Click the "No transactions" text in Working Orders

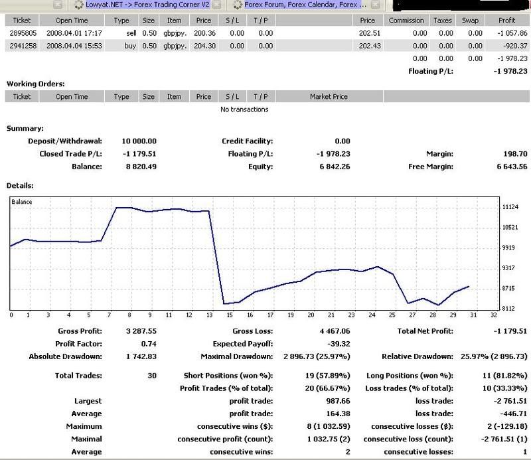(244, 110)
